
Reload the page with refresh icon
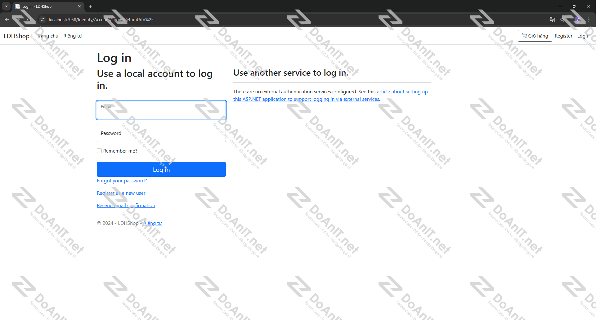29,20
